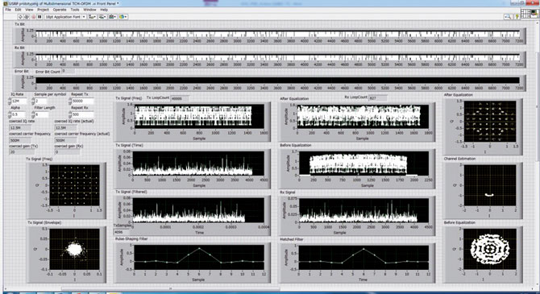This screenshot has height=294, width=540.
Task: Click the IQ Rate increment stepper
Action: click(10, 99)
